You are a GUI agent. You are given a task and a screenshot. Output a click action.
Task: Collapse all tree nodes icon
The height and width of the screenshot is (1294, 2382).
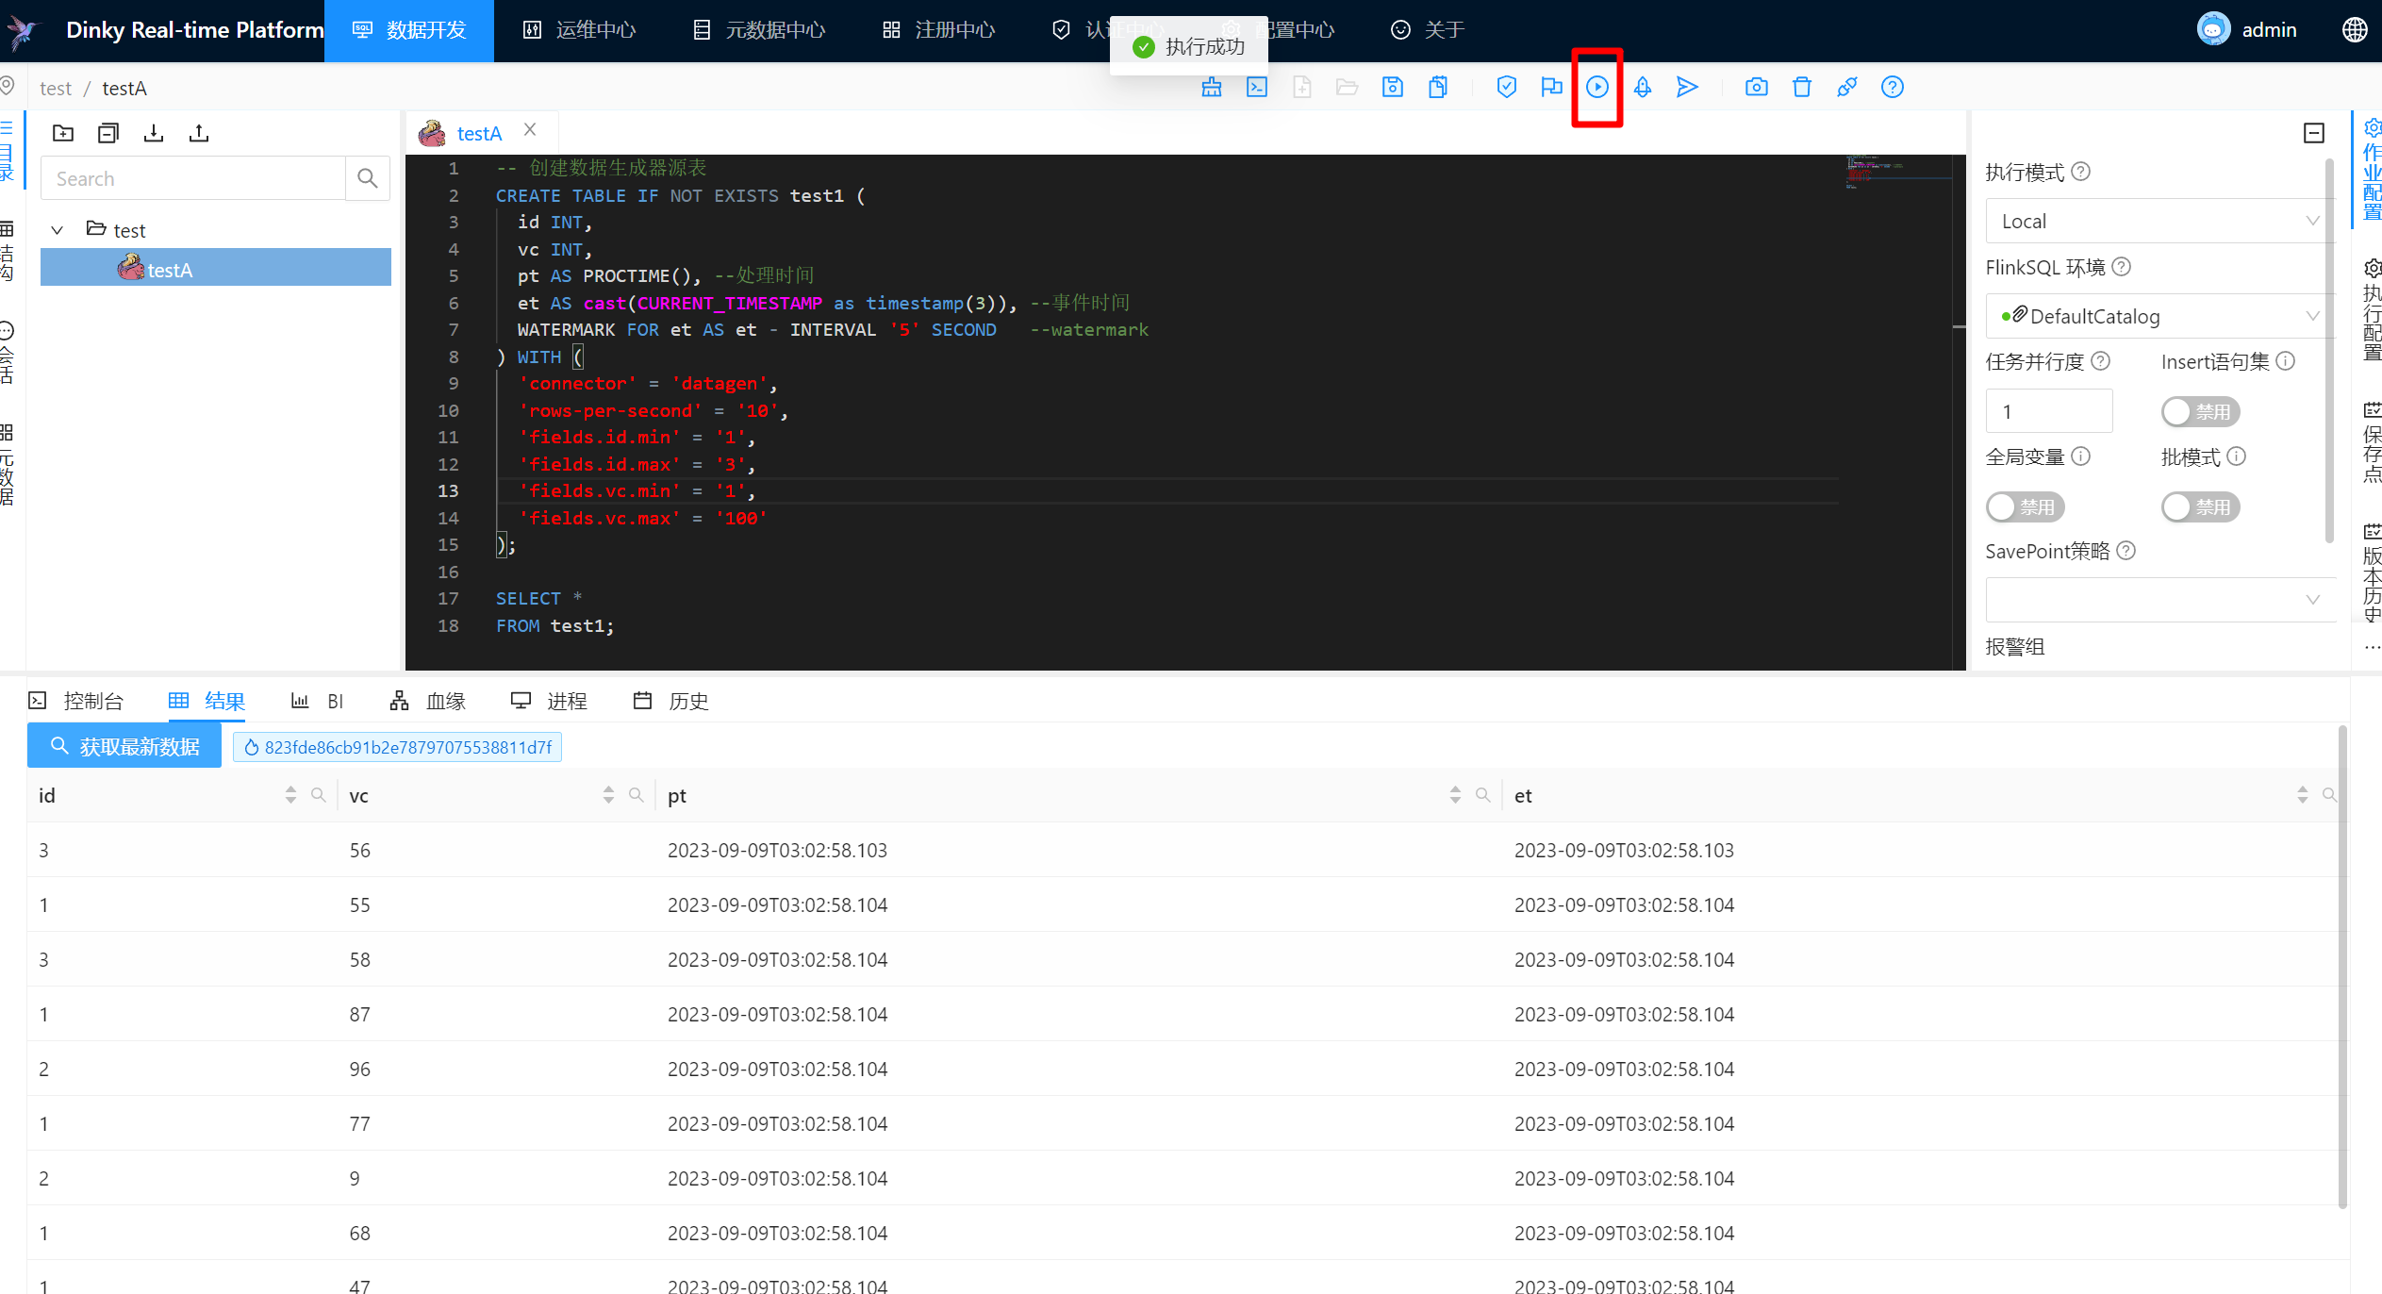click(x=108, y=133)
